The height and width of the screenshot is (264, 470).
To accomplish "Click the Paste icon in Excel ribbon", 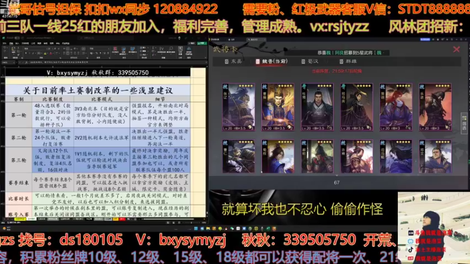I will coord(14,50).
